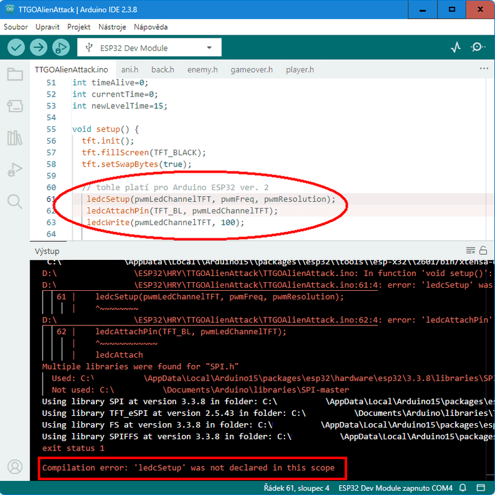Open the Serial Monitor
Viewport: 495px width, 495px height.
tap(478, 48)
